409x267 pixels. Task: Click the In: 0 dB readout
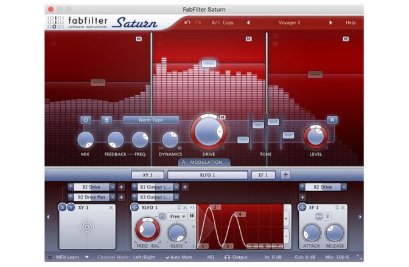tap(273, 257)
